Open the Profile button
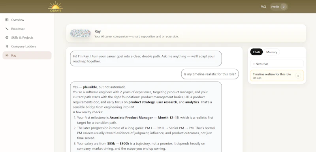Screen dimensions: 316x152 pyautogui.click(x=279, y=7)
